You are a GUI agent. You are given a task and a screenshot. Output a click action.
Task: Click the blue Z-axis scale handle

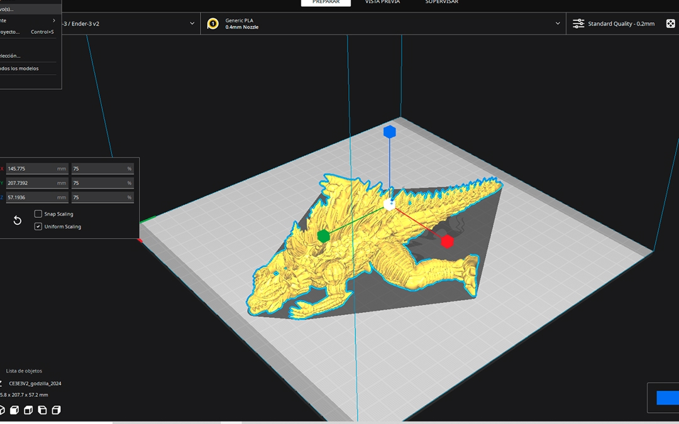(389, 131)
